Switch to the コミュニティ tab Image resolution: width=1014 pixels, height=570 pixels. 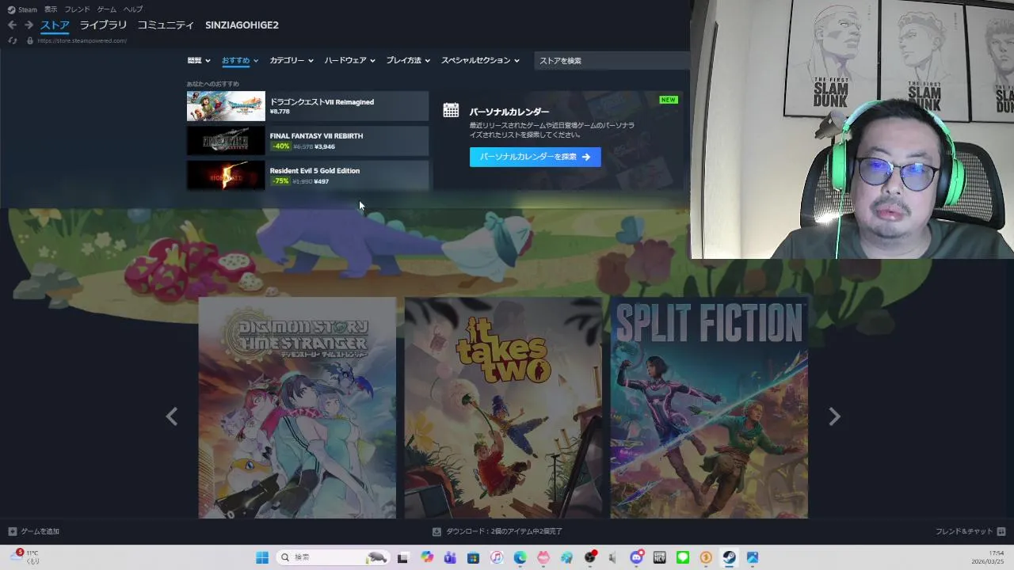coord(166,25)
